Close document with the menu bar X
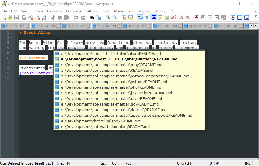This screenshot has height=166, width=259. click(x=255, y=11)
